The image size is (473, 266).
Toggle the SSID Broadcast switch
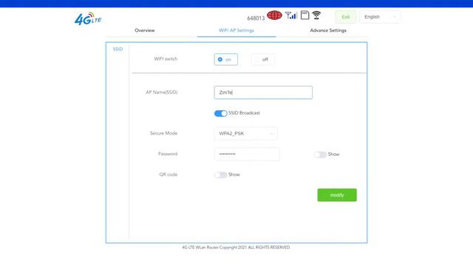coord(220,113)
